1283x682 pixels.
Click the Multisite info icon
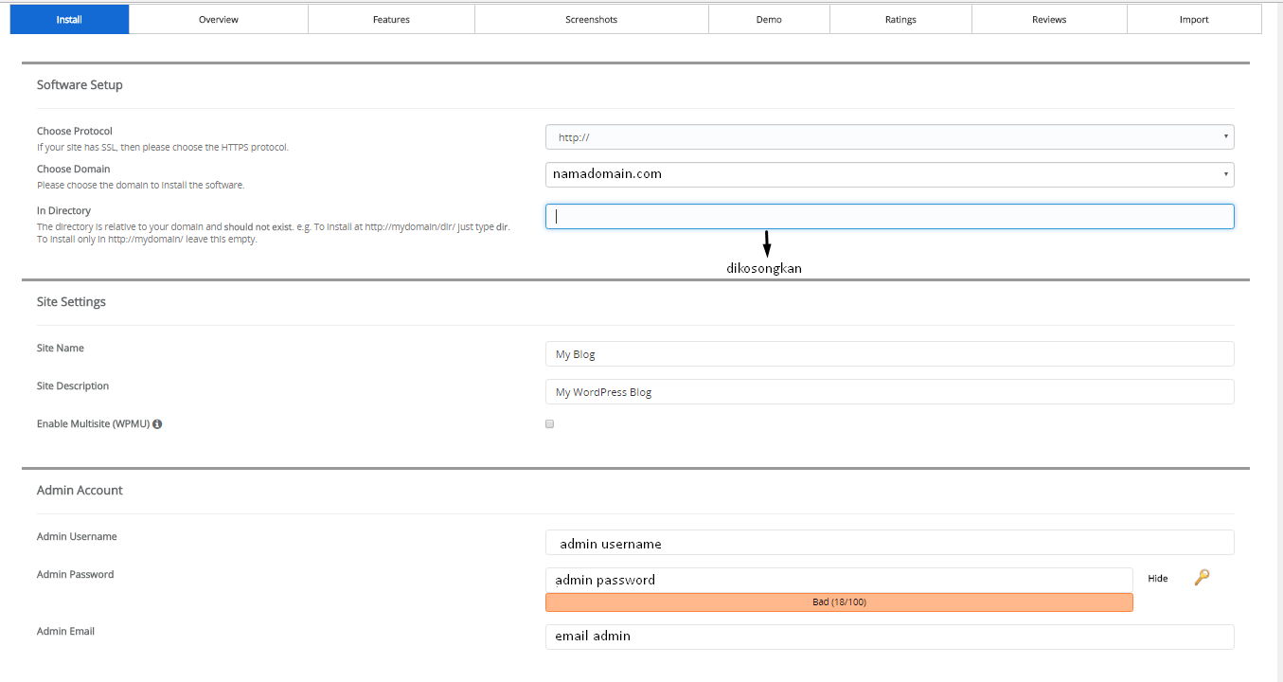point(157,424)
